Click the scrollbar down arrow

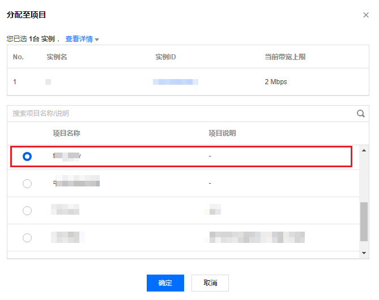tap(364, 253)
